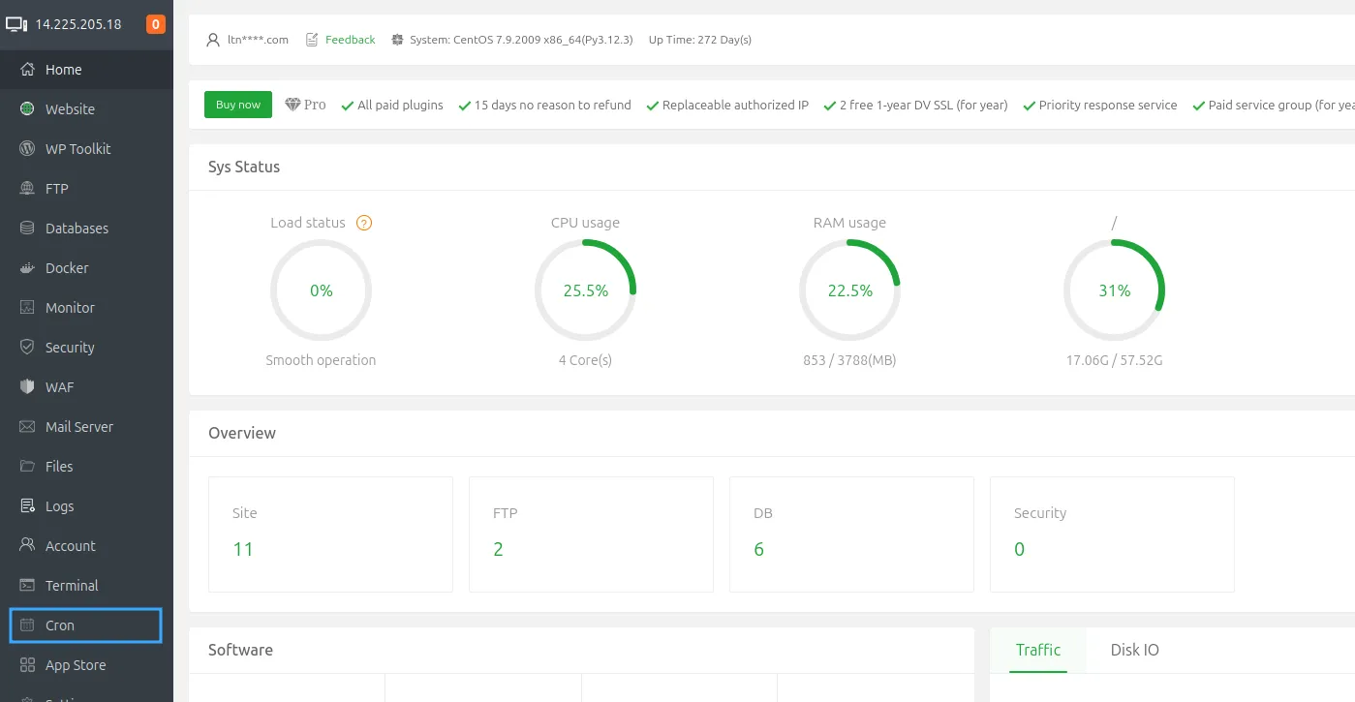Open the Monitor panel
Screen dimensions: 1355x702
coord(69,307)
